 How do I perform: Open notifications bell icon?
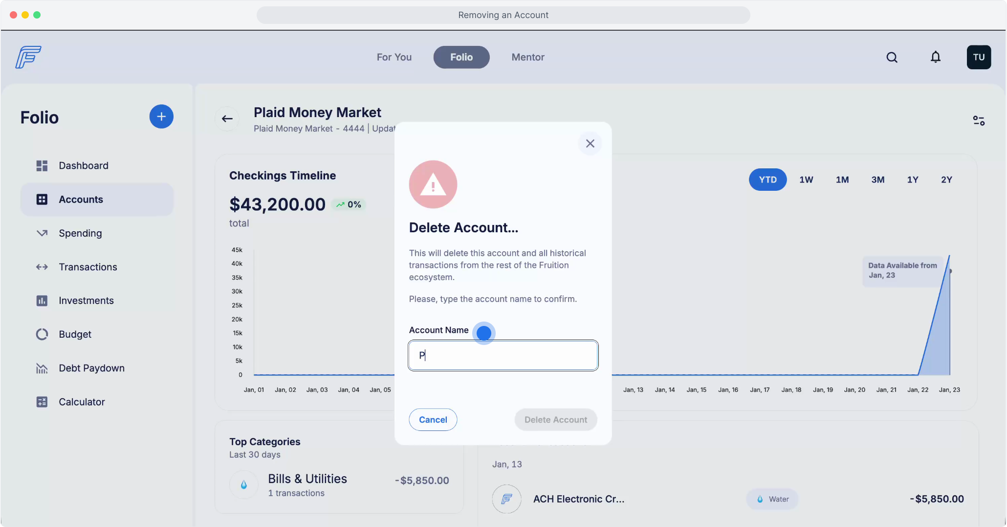click(935, 58)
